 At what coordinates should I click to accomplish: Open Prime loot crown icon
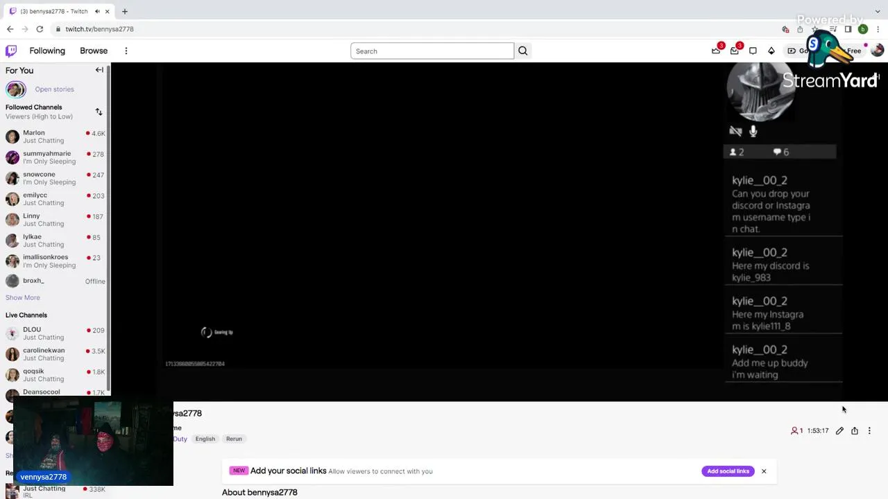coord(716,51)
